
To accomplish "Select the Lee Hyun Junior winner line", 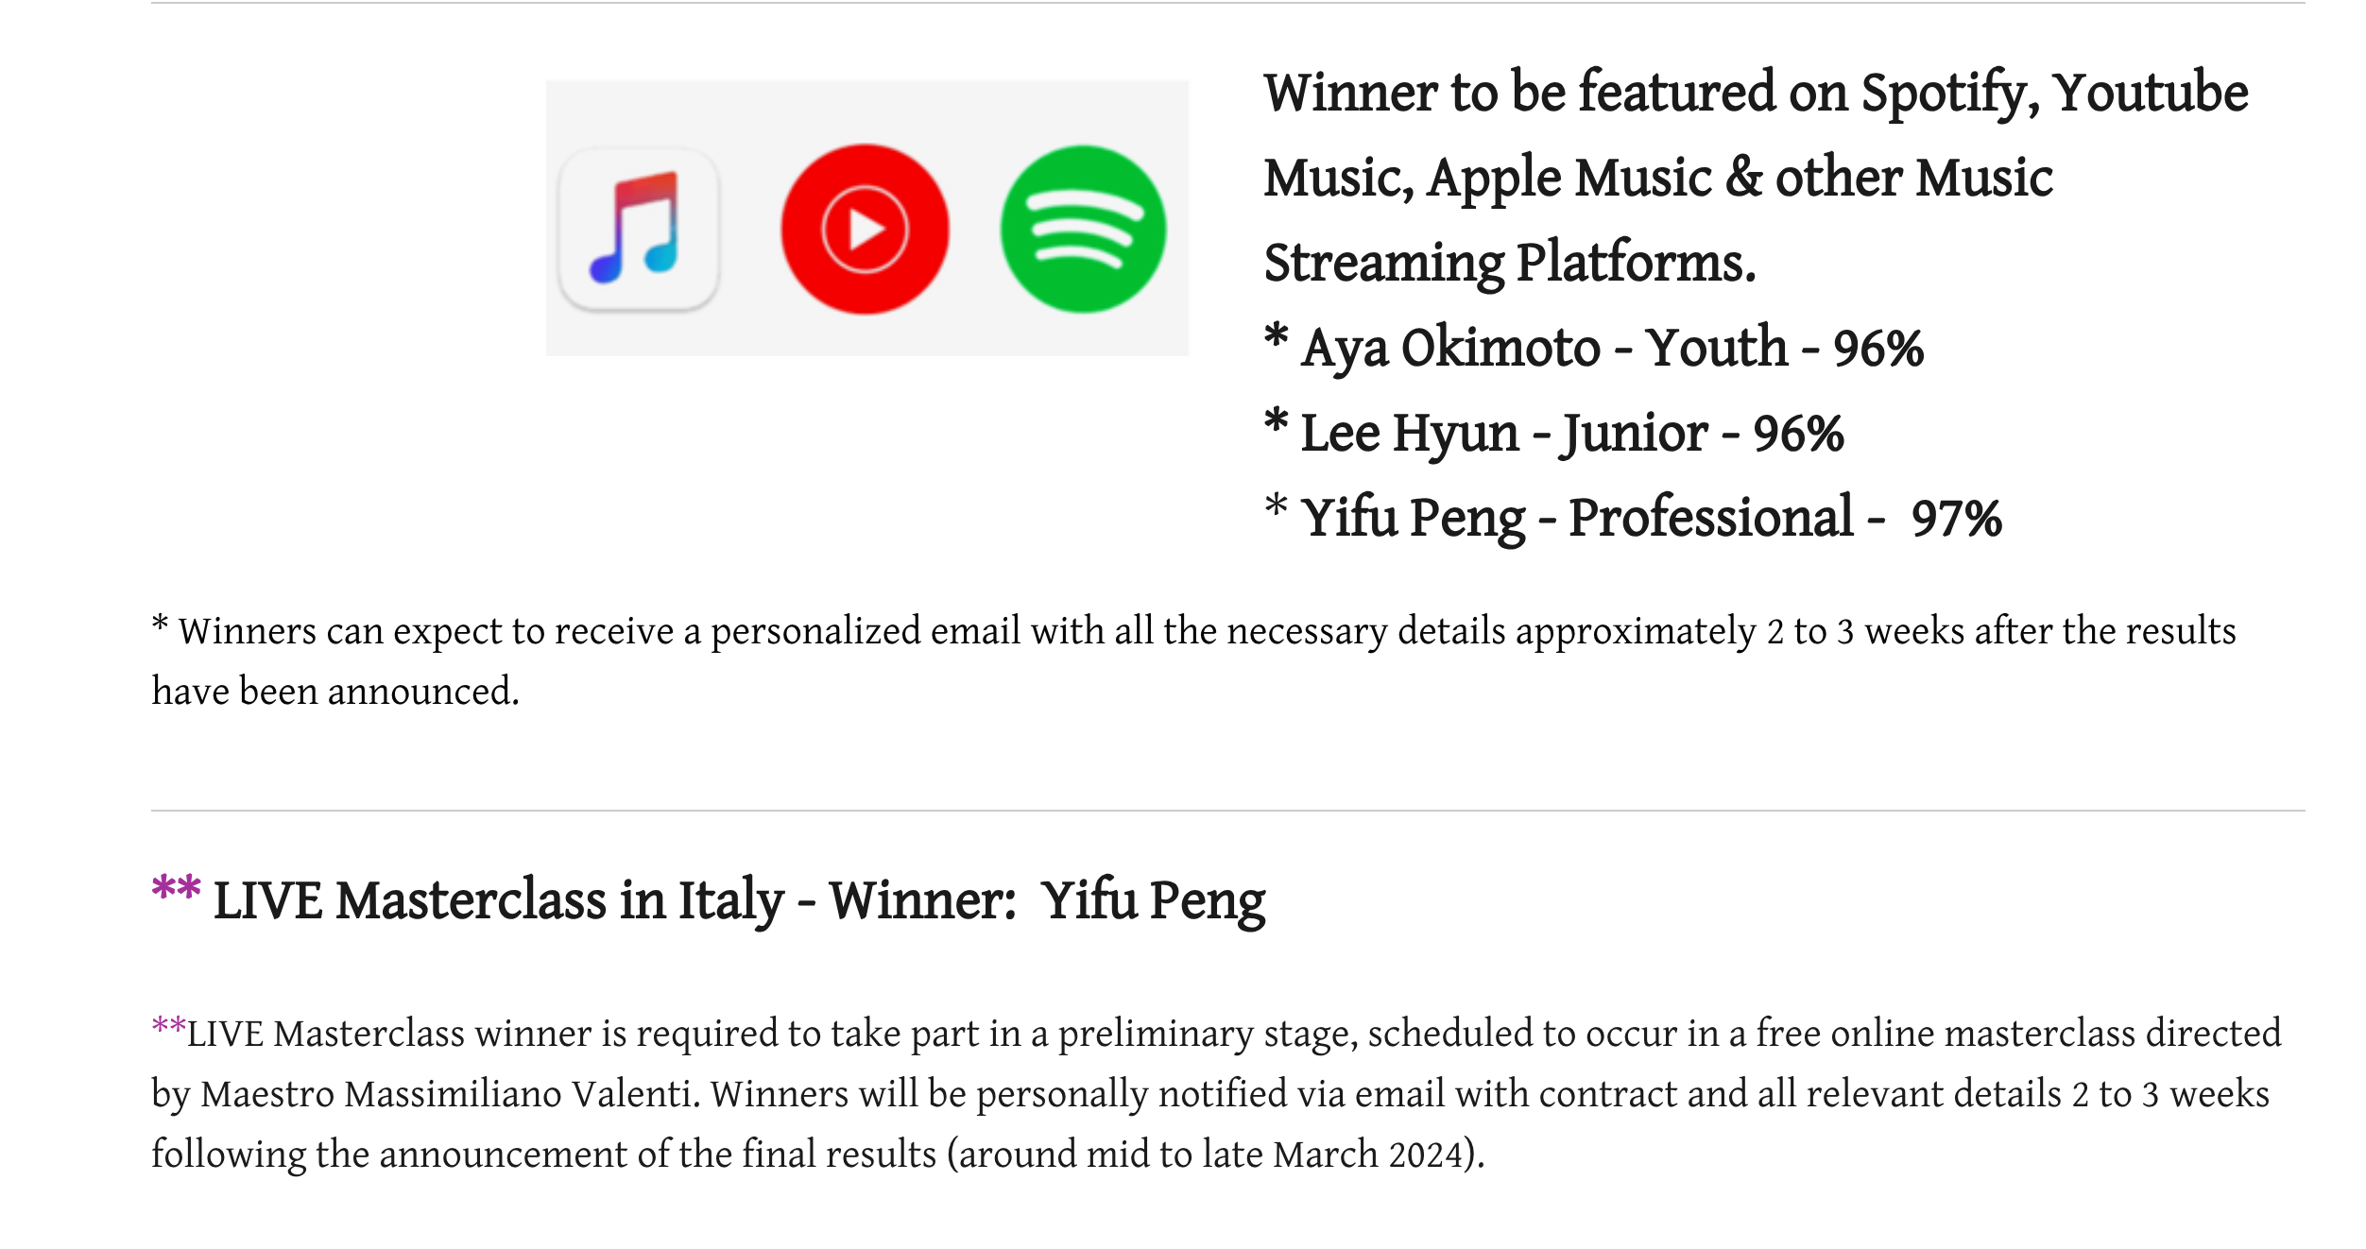I will 1571,434.
